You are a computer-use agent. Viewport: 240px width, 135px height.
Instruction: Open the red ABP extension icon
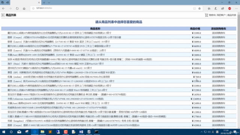pyautogui.click(x=229, y=9)
